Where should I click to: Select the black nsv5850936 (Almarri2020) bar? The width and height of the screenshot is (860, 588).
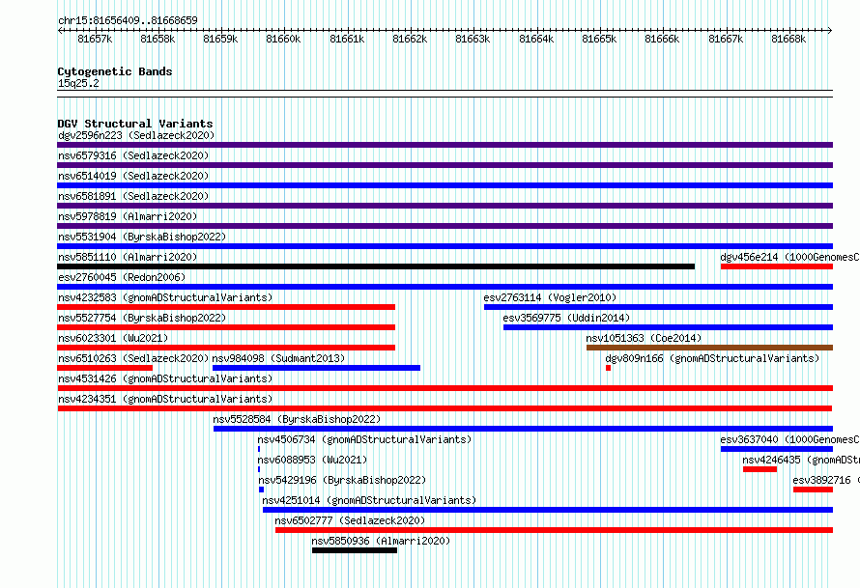pyautogui.click(x=355, y=550)
